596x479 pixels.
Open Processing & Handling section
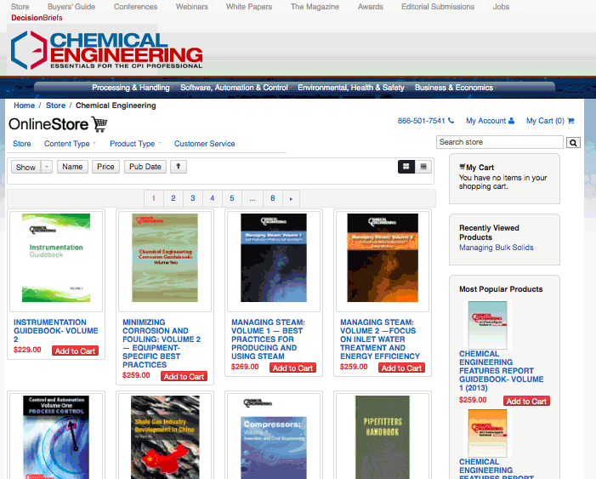click(131, 88)
